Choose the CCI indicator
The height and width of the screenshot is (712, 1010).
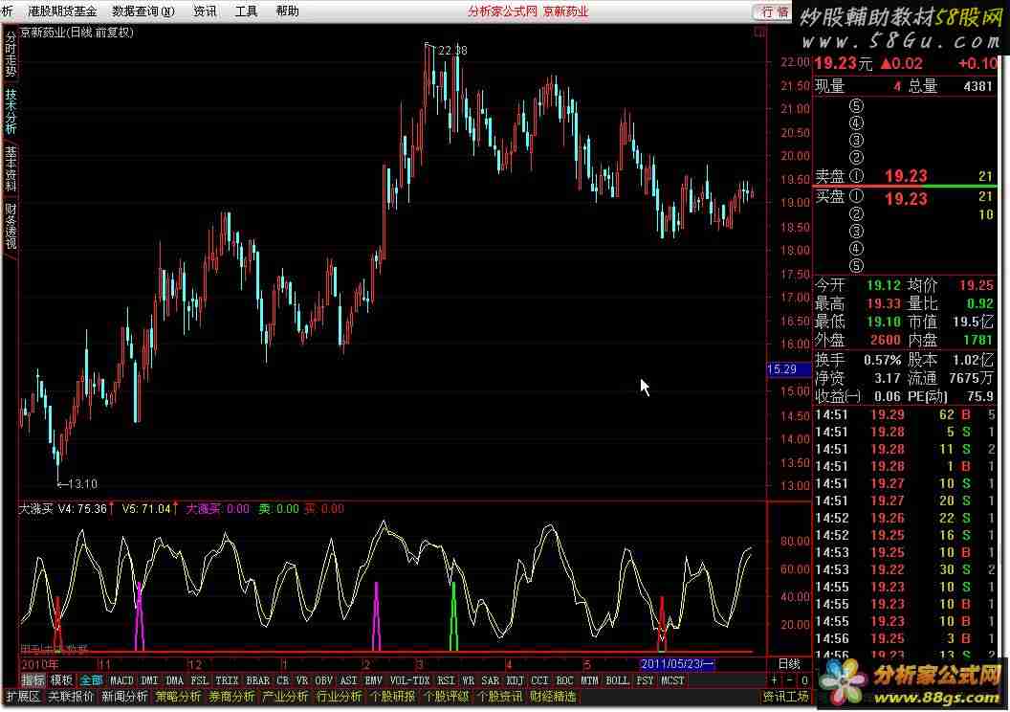pyautogui.click(x=539, y=679)
